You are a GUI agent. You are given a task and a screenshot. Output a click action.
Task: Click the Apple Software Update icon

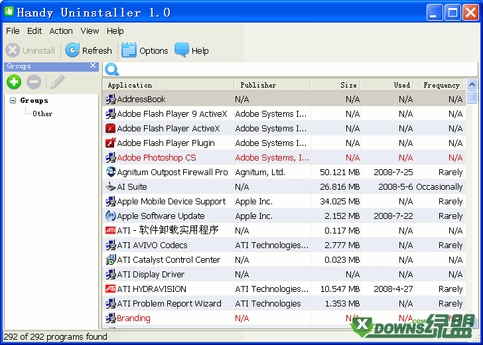pyautogui.click(x=111, y=216)
